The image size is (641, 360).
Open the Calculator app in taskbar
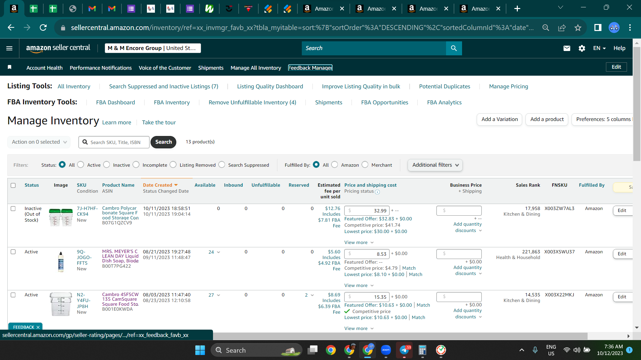tap(423, 350)
